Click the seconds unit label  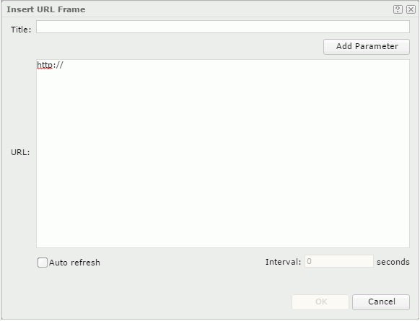tap(393, 262)
